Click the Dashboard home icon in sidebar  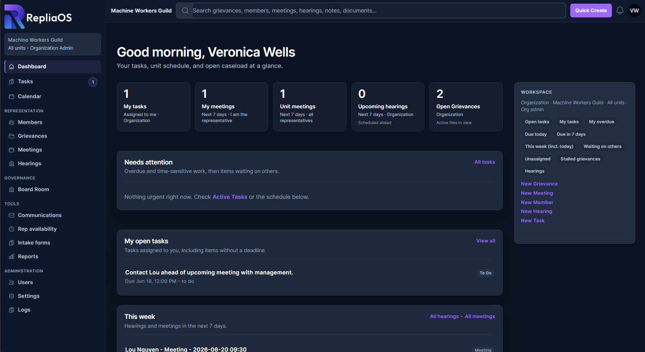click(x=12, y=67)
